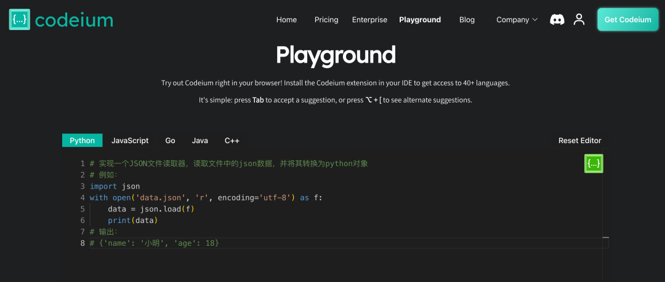Click the Reset Editor button
Image resolution: width=665 pixels, height=282 pixels.
pyautogui.click(x=579, y=141)
